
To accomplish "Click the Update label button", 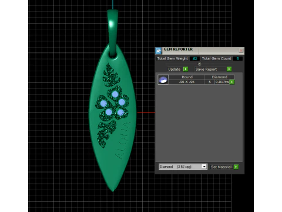I will pos(174,69).
